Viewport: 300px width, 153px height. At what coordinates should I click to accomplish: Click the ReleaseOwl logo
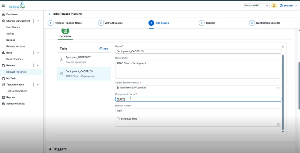pos(17,5)
